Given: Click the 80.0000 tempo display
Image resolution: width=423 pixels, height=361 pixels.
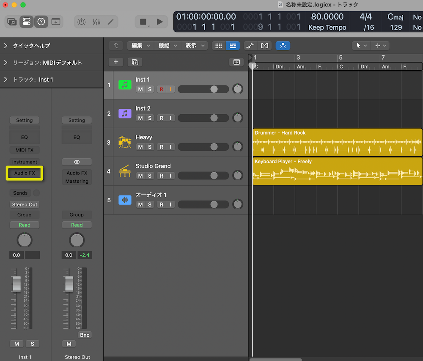Looking at the screenshot, I should pos(327,17).
